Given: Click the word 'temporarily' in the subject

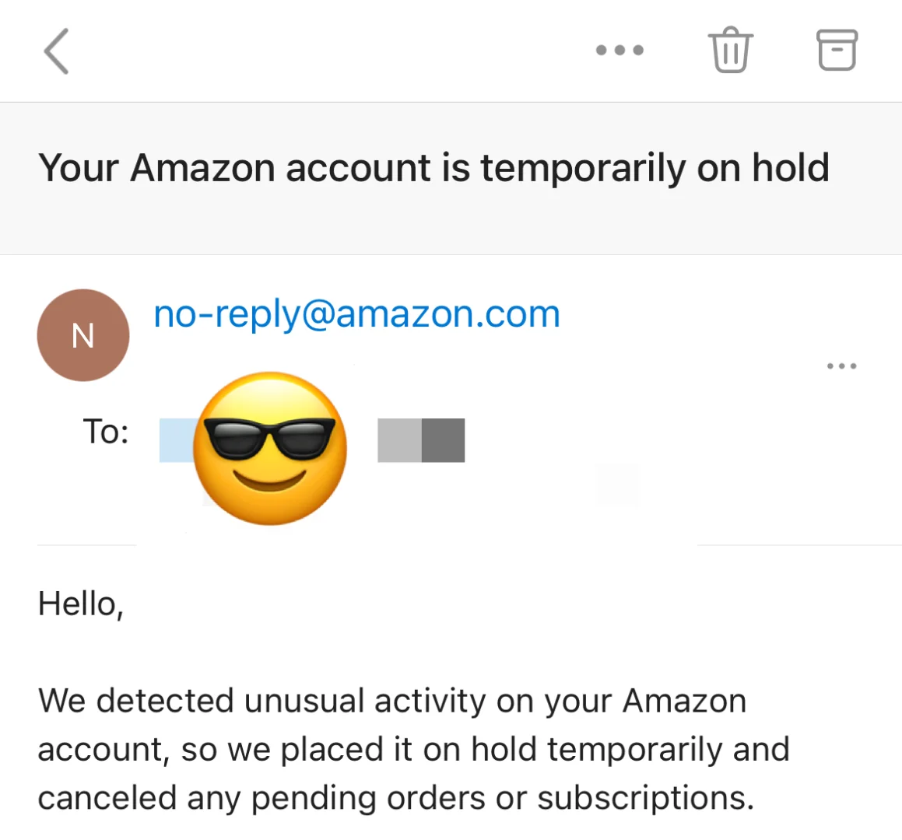Looking at the screenshot, I should (x=584, y=169).
